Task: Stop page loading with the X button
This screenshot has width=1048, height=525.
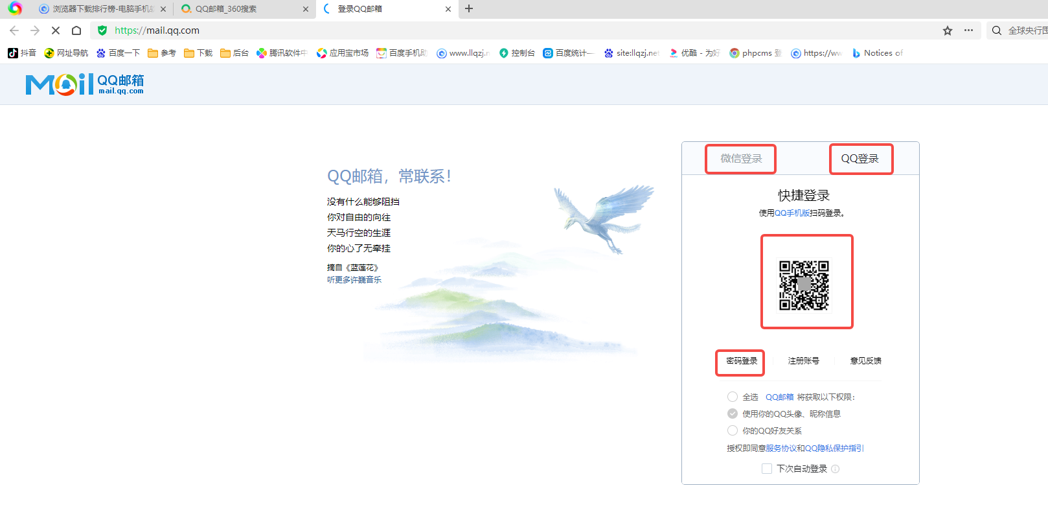Action: (56, 30)
